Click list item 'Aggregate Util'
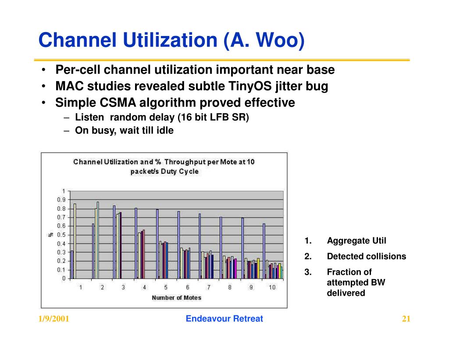The height and width of the screenshot is (337, 449). coord(356,240)
